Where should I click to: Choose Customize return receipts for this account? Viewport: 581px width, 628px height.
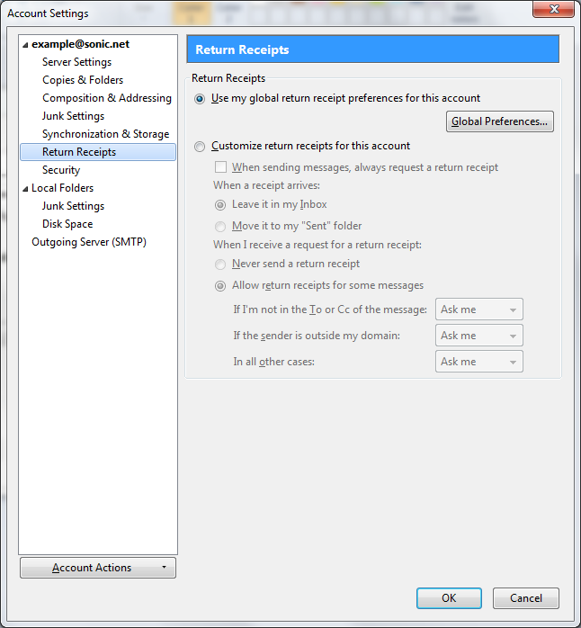tap(200, 146)
